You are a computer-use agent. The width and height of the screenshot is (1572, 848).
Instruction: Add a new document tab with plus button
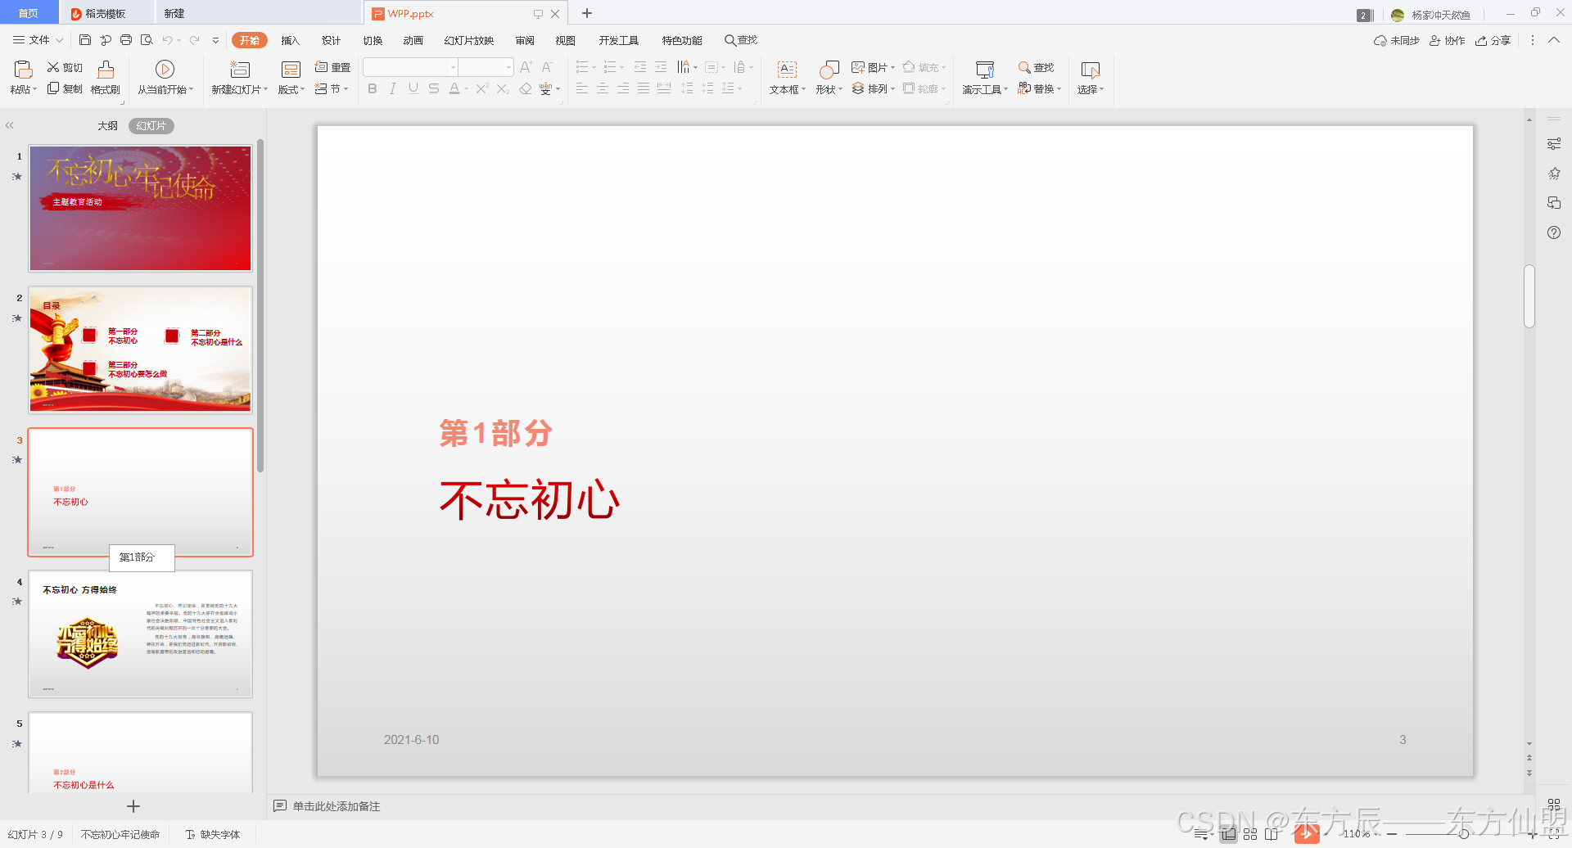[x=587, y=13]
